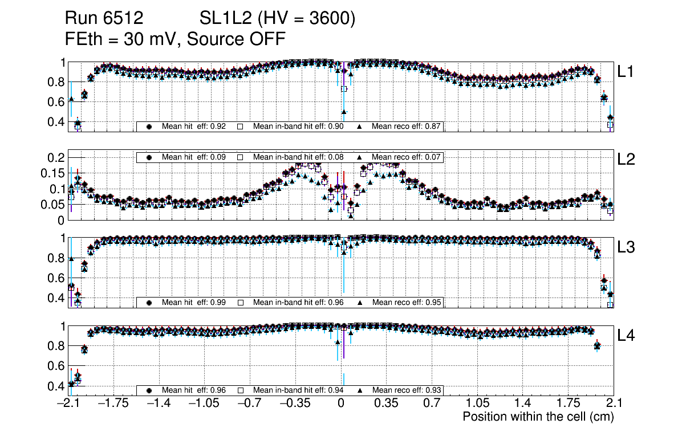This screenshot has height=440, width=682.
Task: Select 'Mean reco eff: 0.95' legend text
Action: [x=407, y=303]
